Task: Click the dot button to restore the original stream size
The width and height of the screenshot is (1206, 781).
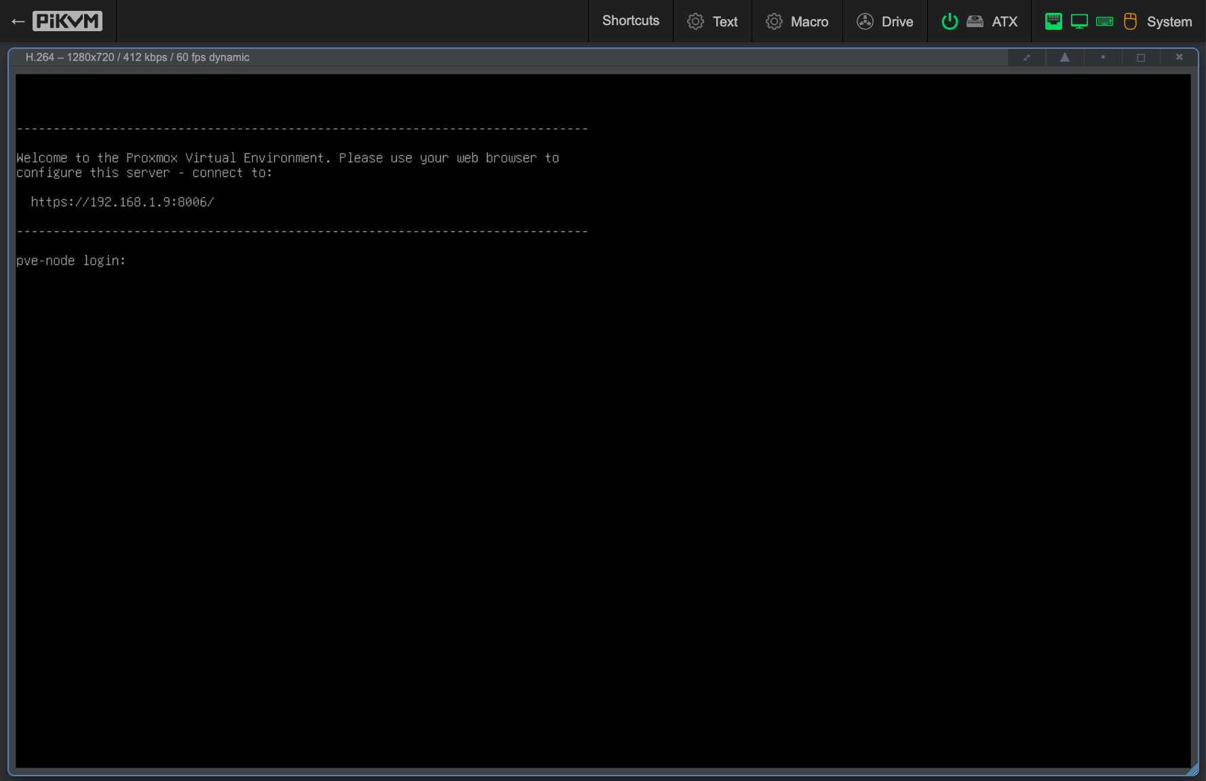Action: (1103, 58)
